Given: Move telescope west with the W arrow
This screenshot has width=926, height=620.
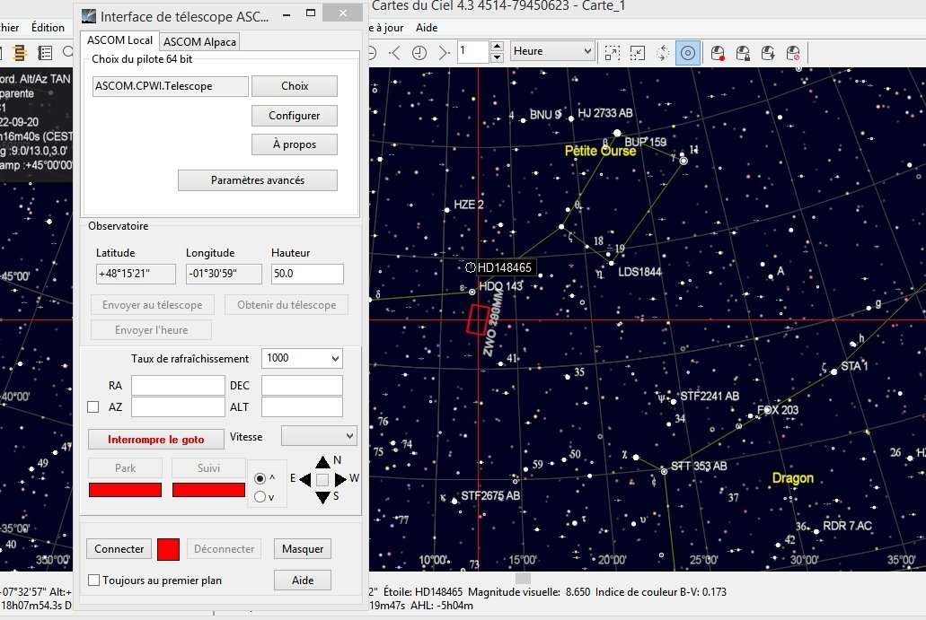Looking at the screenshot, I should click(340, 480).
